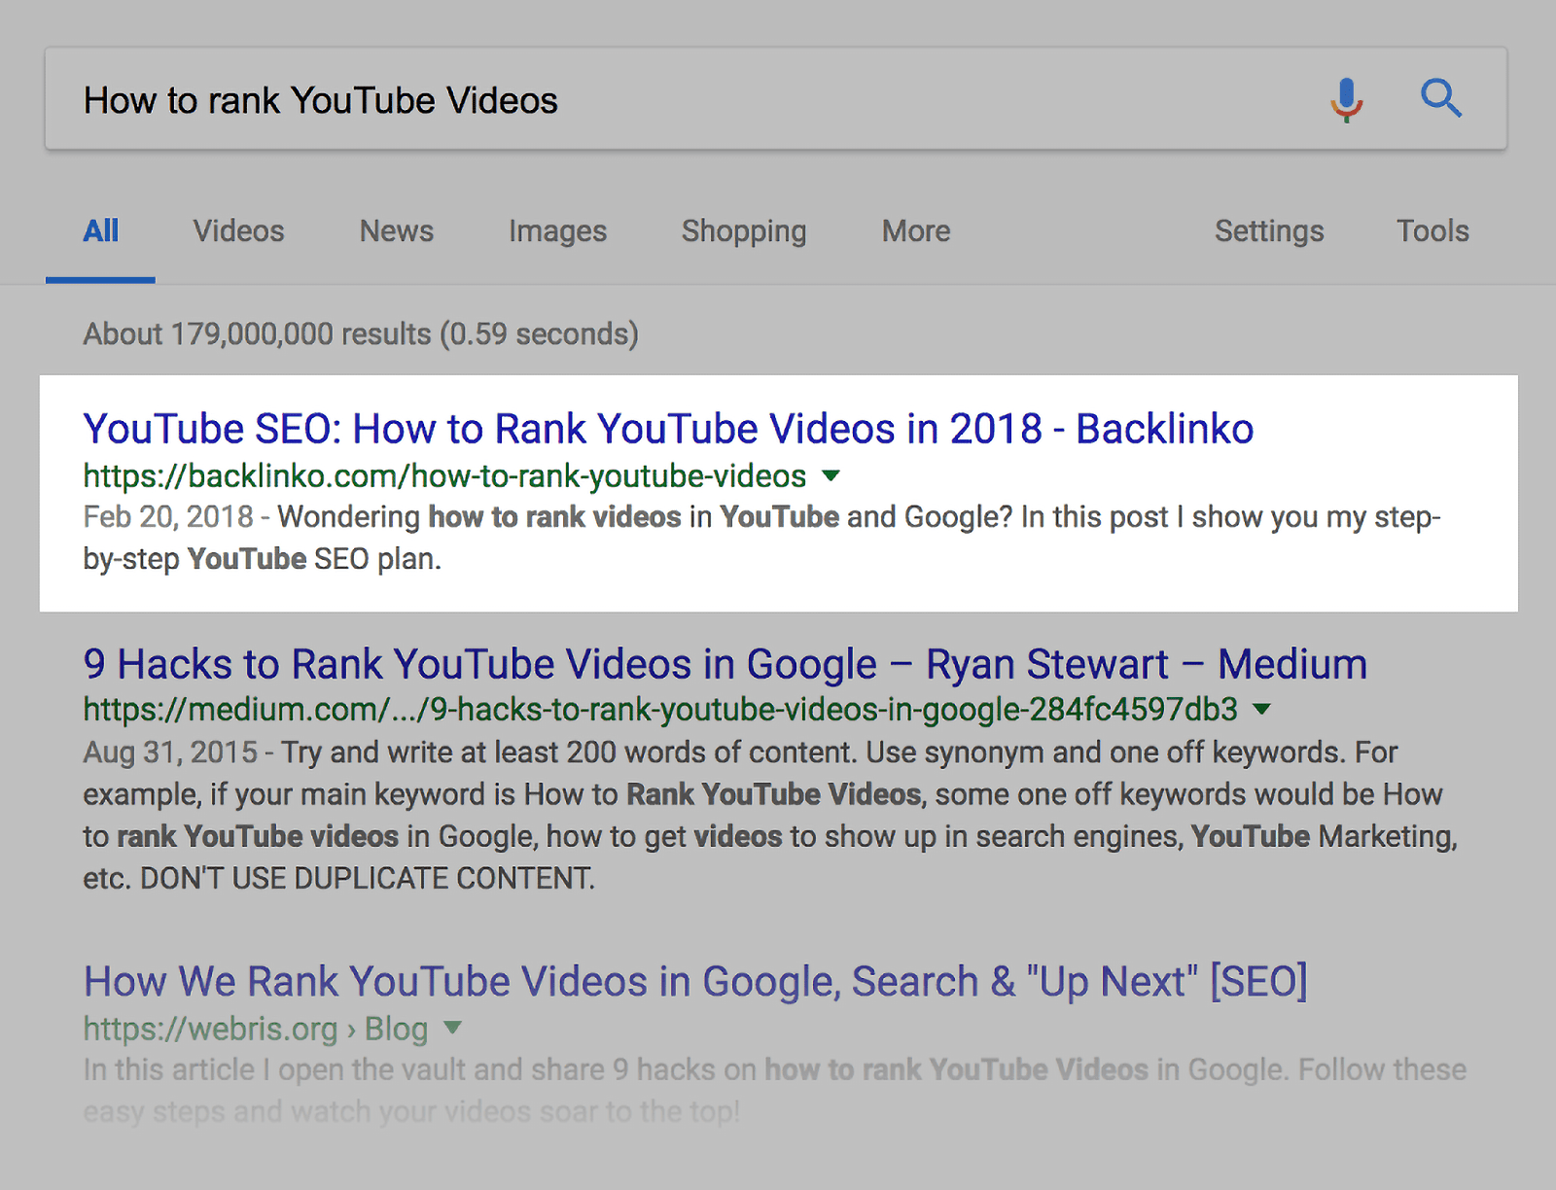Open the 9 Hacks Medium article
The image size is (1556, 1190).
724,663
